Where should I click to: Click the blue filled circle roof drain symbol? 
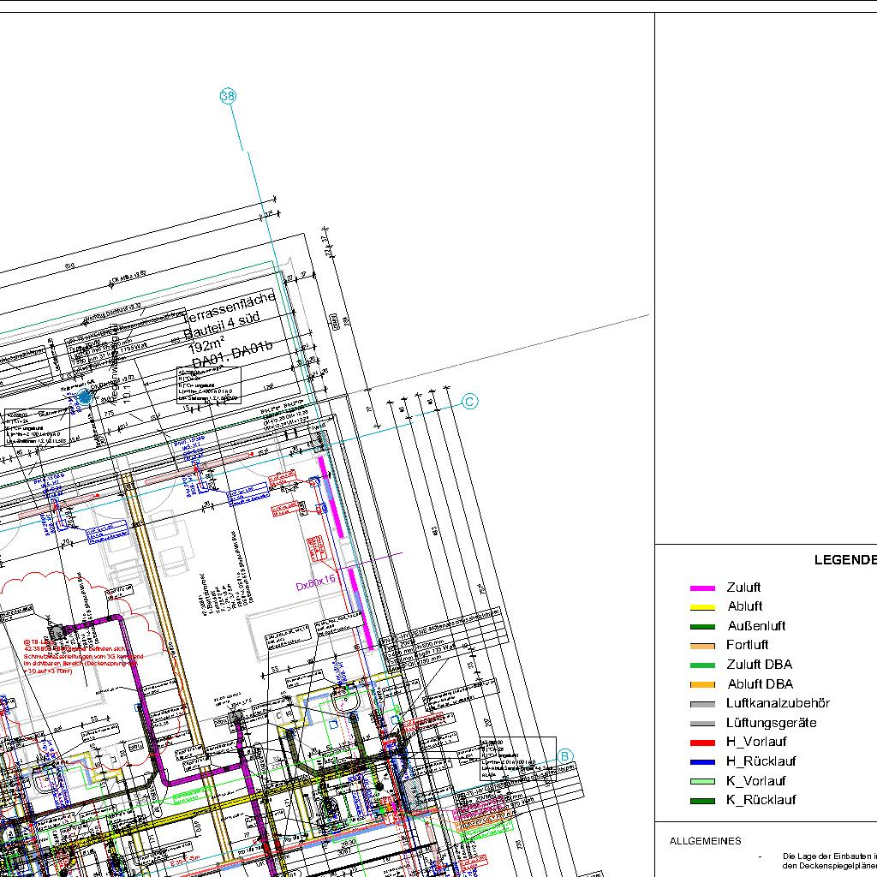coord(85,397)
